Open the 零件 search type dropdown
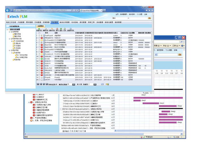198x144 pixels. tap(120, 18)
